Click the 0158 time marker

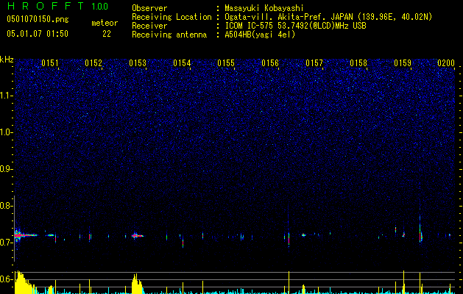pyautogui.click(x=358, y=63)
